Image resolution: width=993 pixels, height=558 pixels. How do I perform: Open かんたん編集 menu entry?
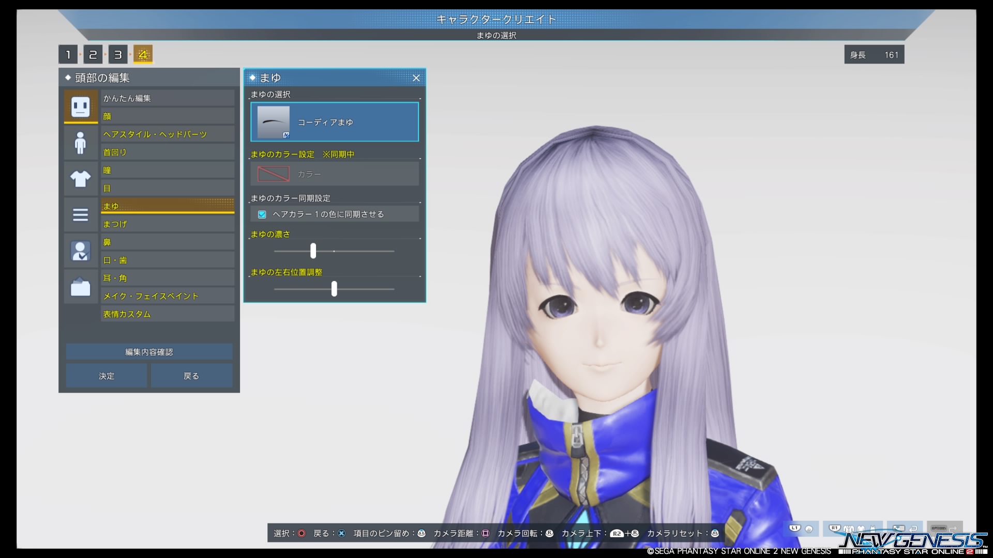pyautogui.click(x=168, y=98)
